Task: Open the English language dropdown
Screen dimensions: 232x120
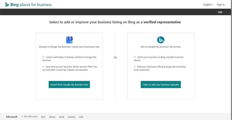Action: [x=209, y=5]
